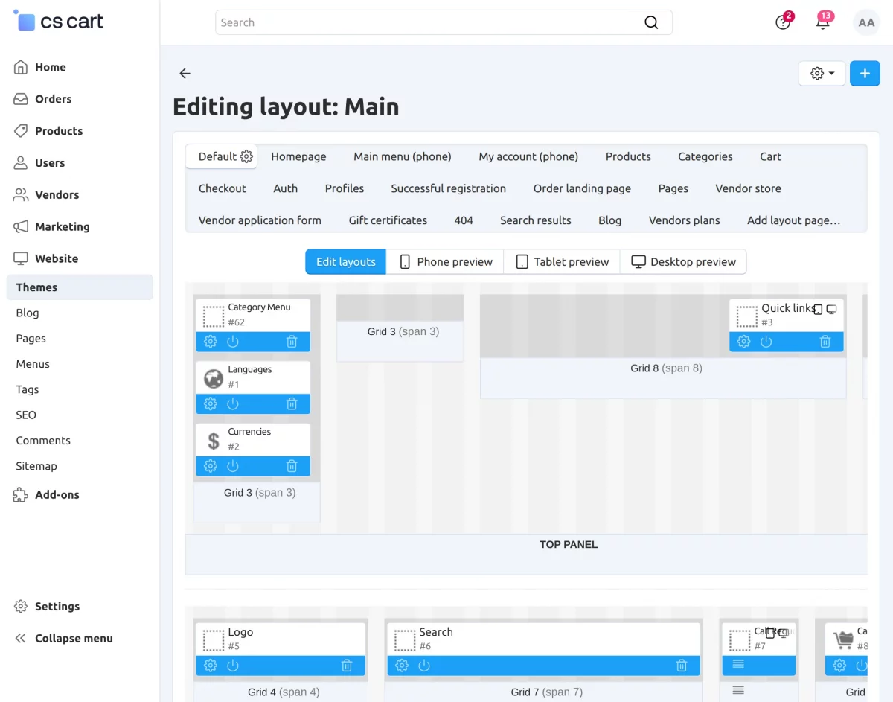Screen dimensions: 893x702
Task: Click the search magnifier icon
Action: (651, 22)
